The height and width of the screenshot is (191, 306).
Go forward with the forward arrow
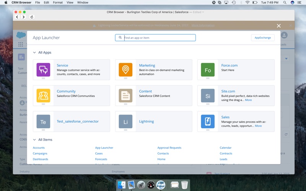point(23,17)
